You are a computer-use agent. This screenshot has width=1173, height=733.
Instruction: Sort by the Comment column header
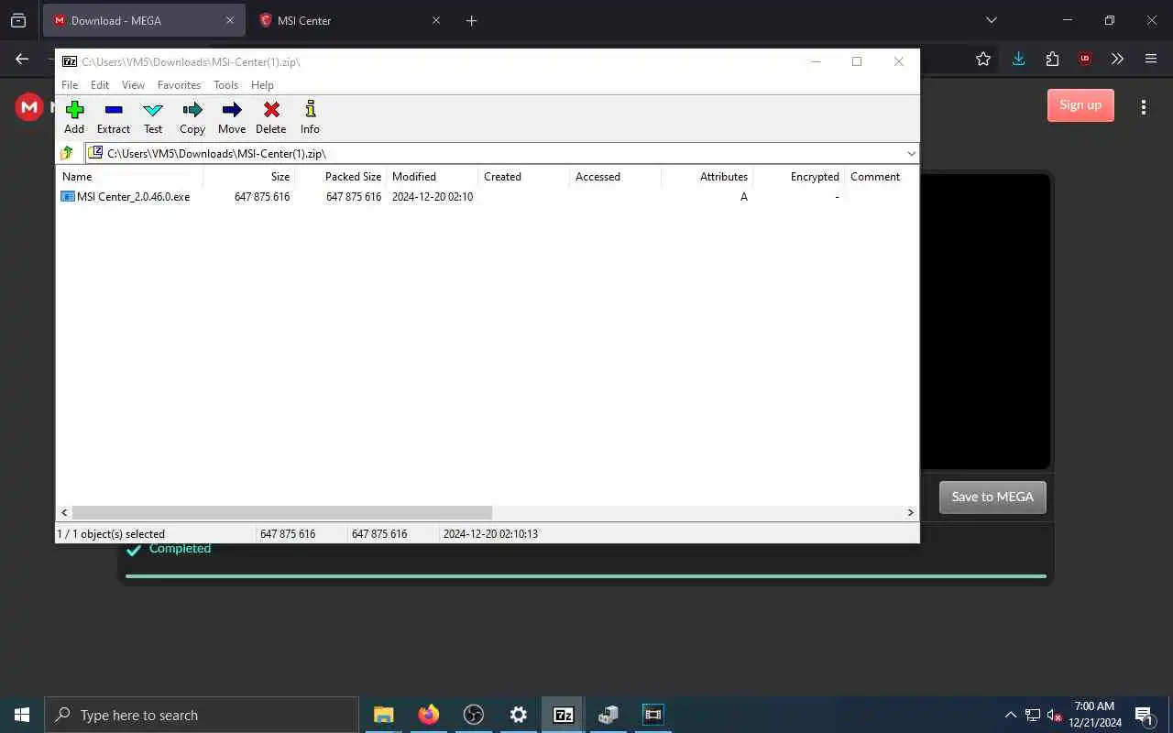(881, 177)
